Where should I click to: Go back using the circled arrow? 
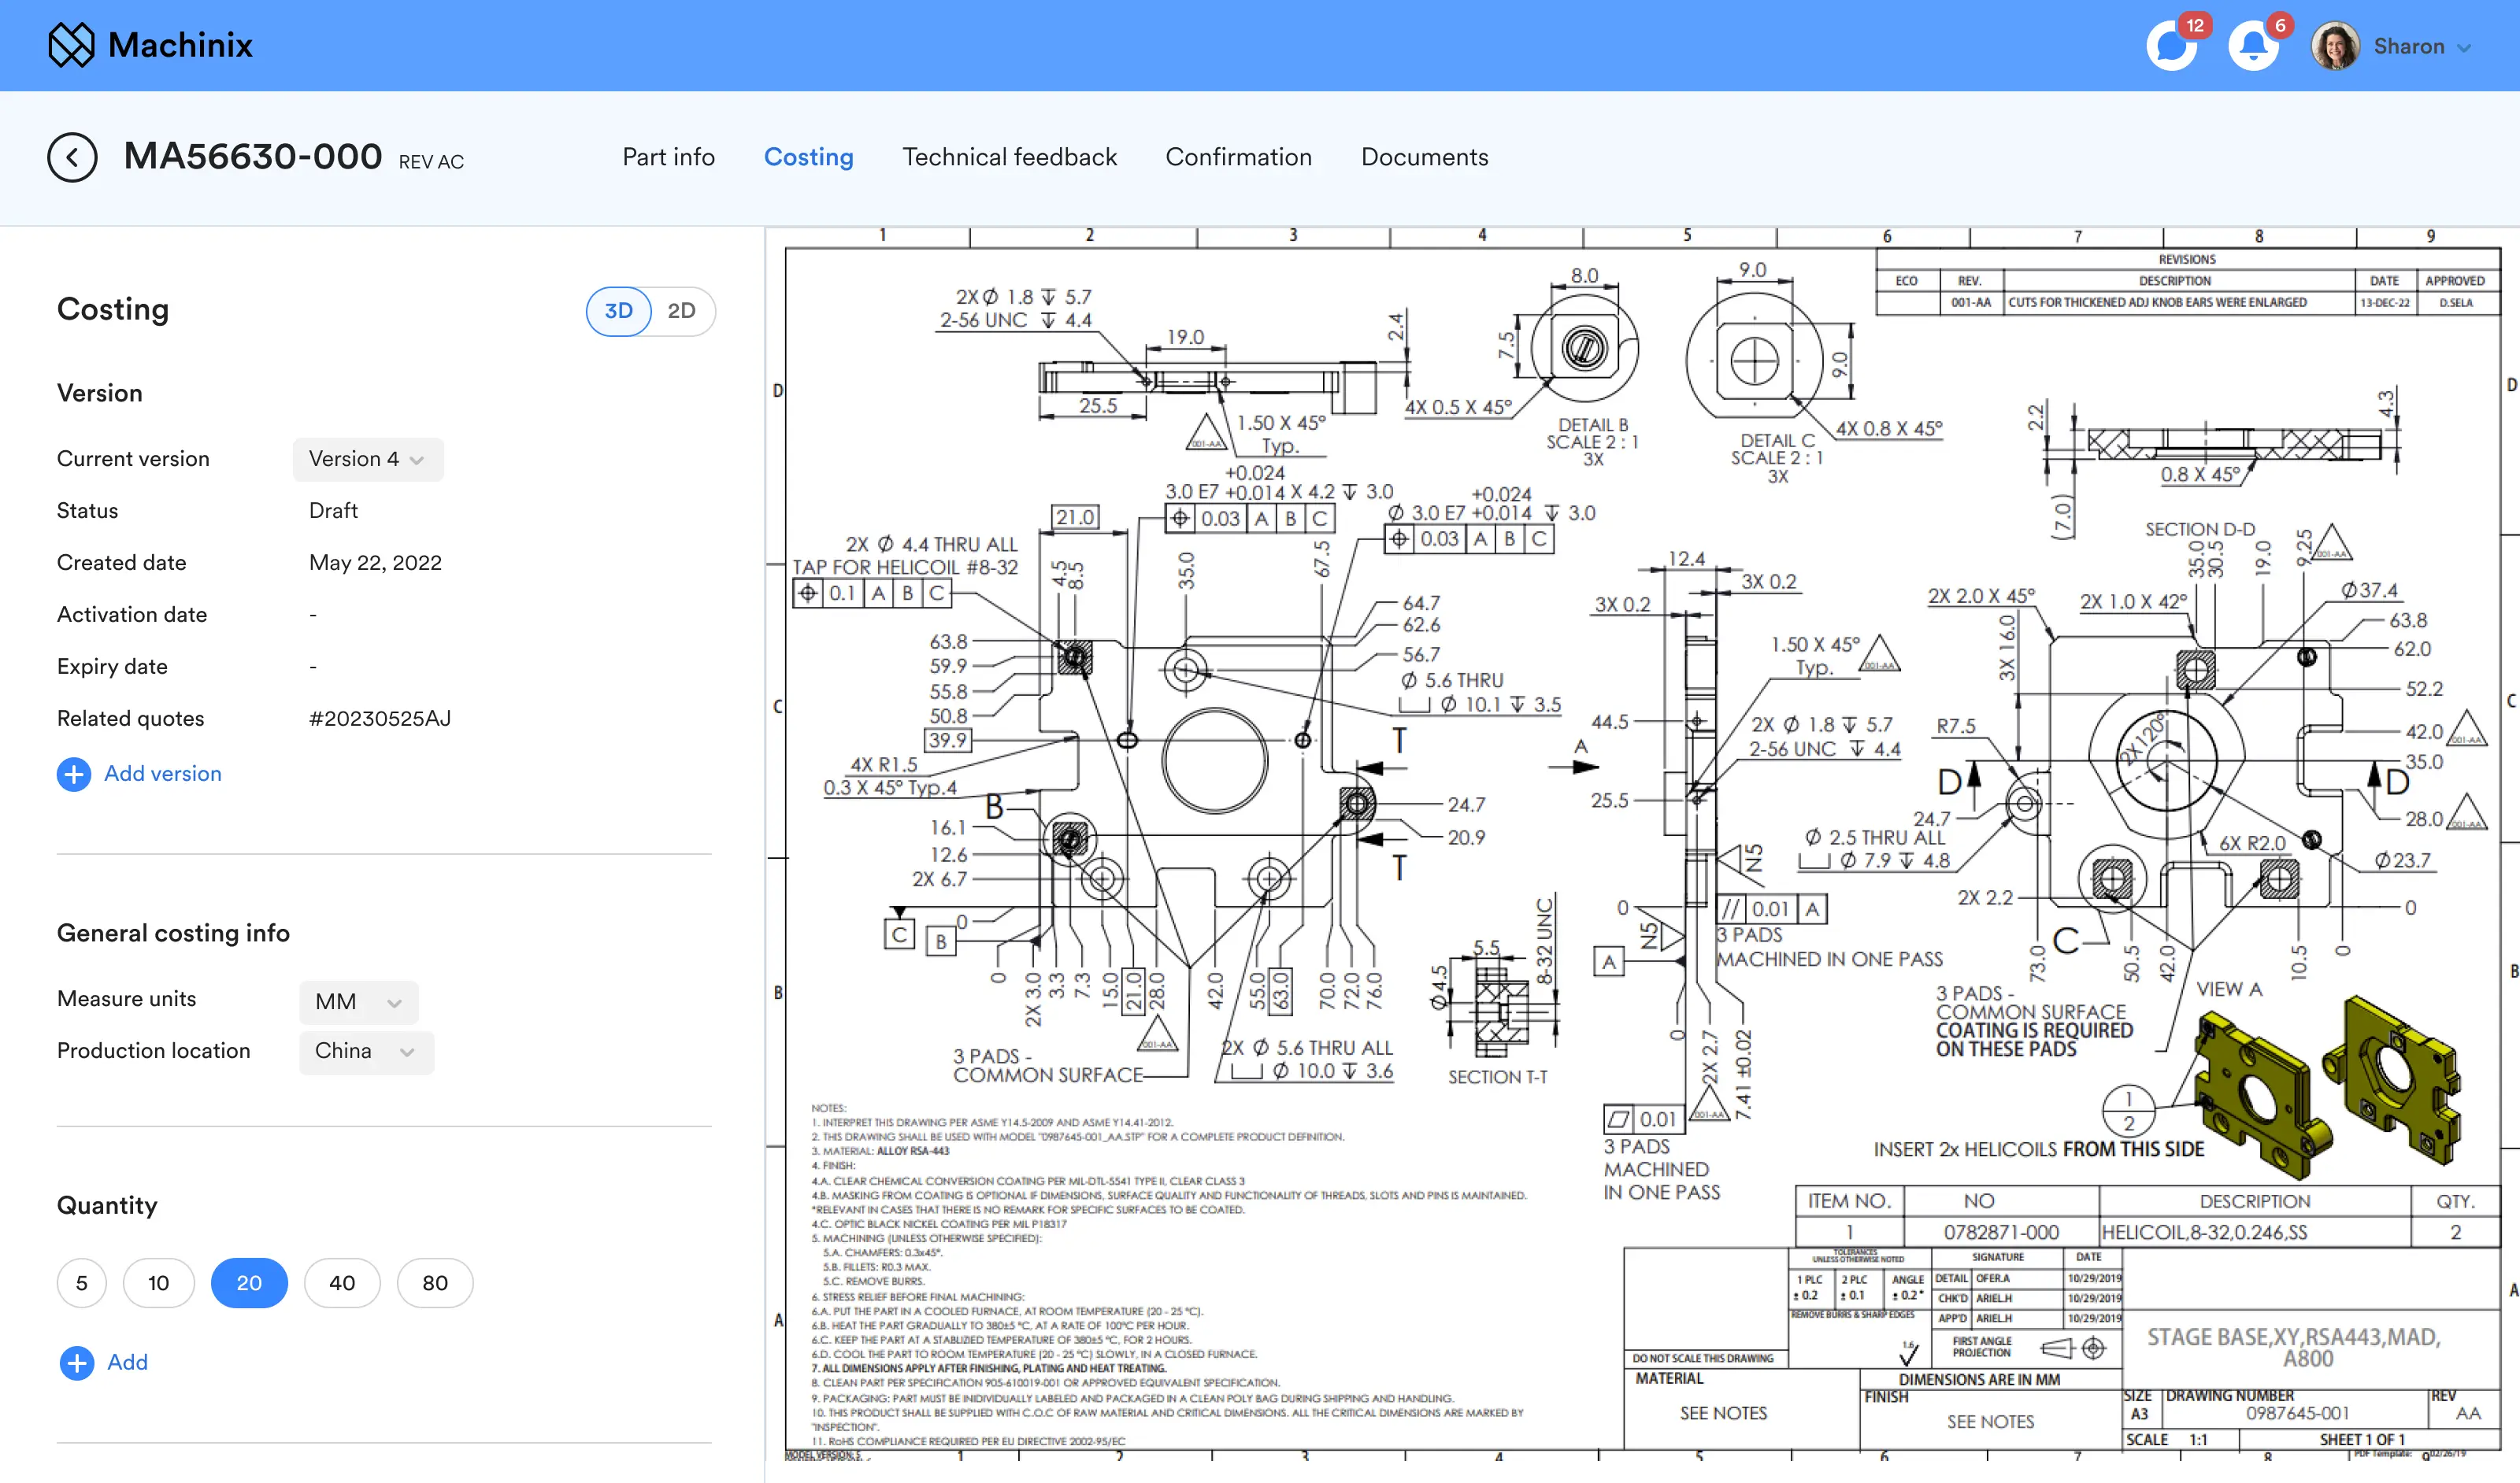click(72, 157)
